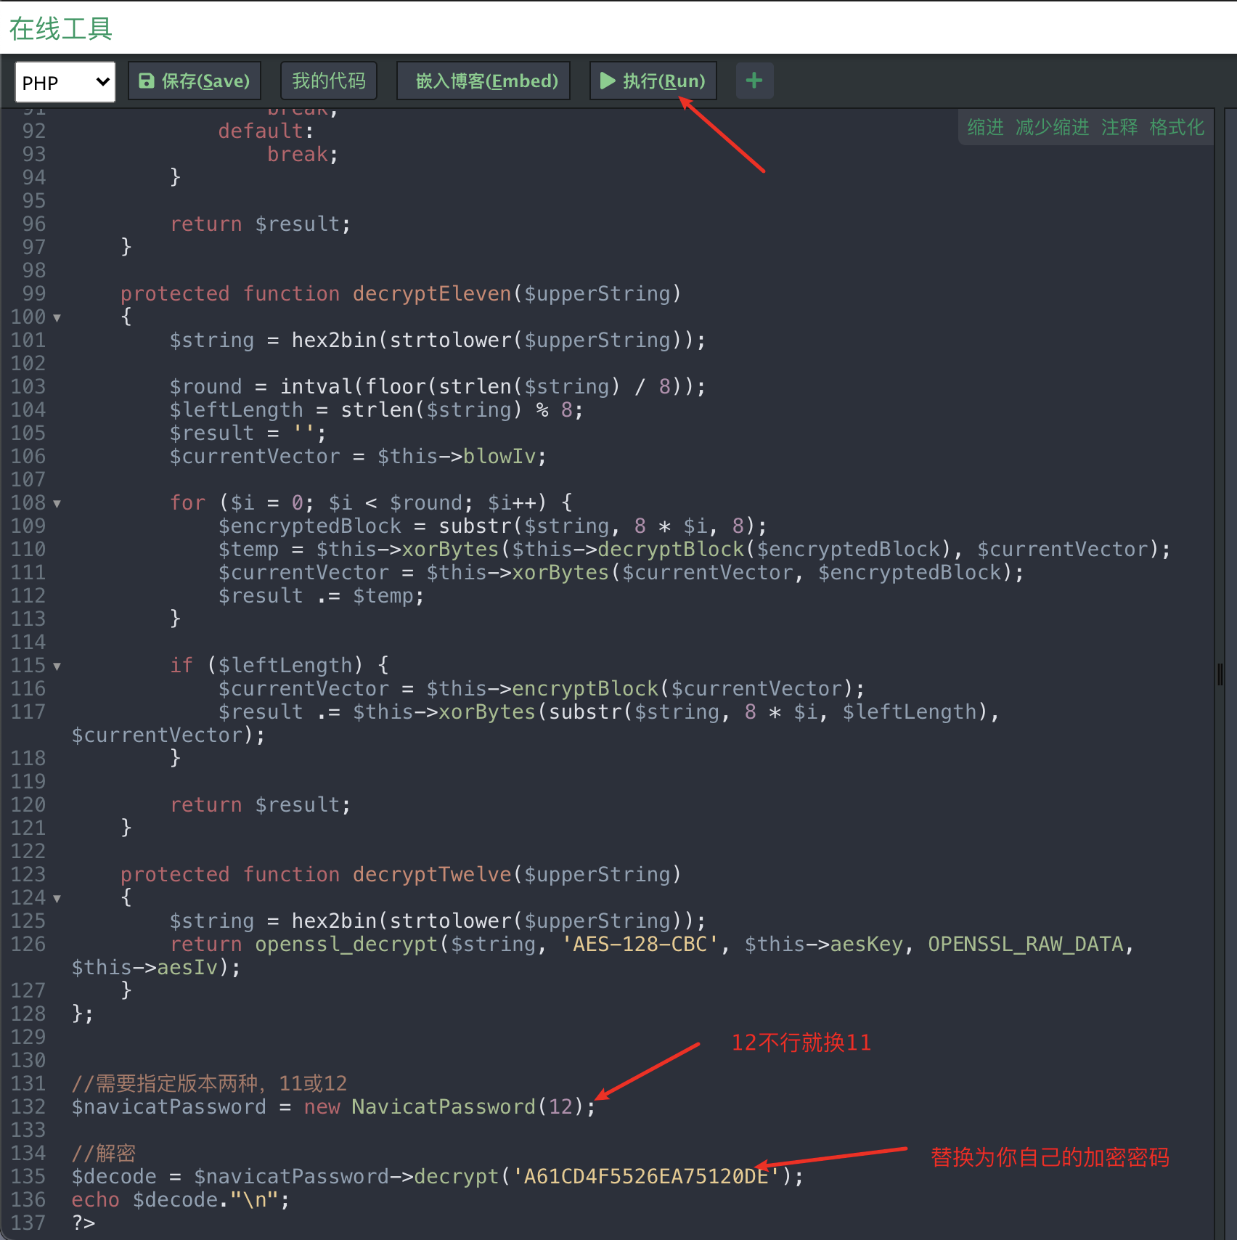Click 格式化 (format) editor action

click(1177, 128)
